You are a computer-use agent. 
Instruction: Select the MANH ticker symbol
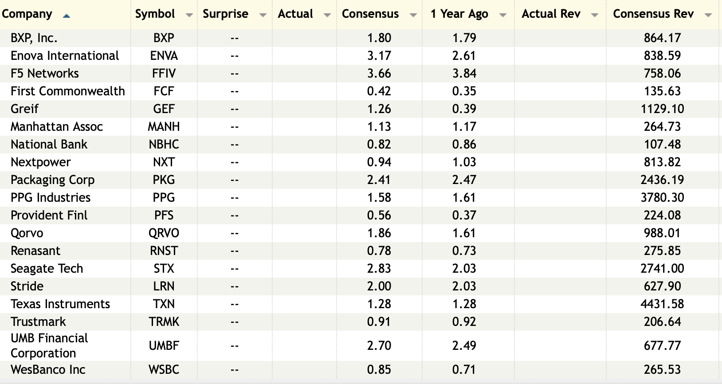pyautogui.click(x=164, y=127)
